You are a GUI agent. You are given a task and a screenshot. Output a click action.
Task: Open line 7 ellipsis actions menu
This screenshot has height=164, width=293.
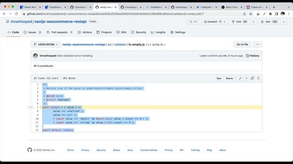tap(31, 108)
